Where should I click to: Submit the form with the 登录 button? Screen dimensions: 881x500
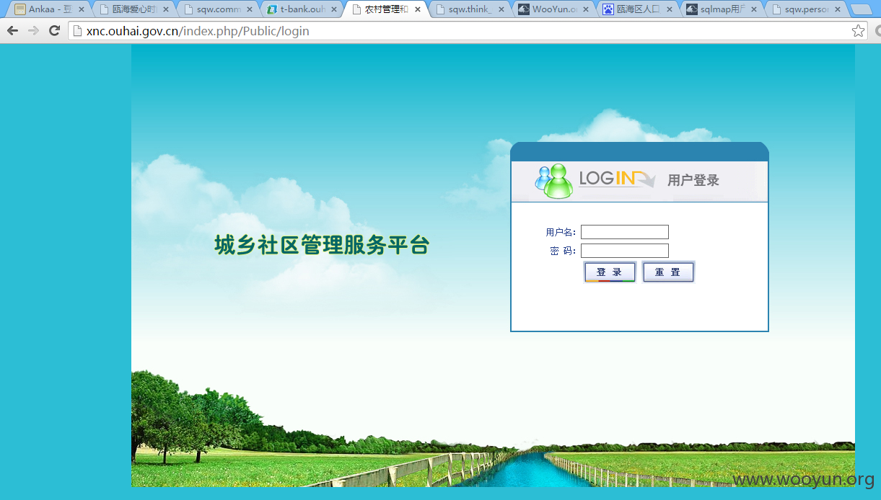(x=610, y=272)
